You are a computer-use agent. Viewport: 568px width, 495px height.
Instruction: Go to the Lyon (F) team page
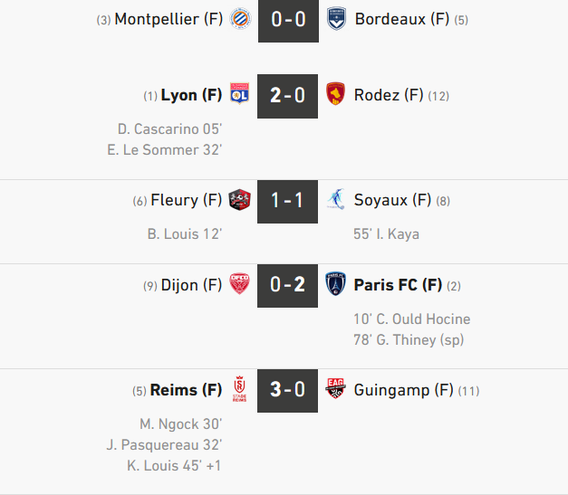click(191, 95)
